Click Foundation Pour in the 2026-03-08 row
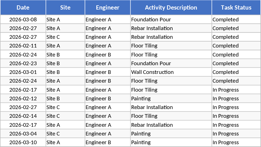 151,19
